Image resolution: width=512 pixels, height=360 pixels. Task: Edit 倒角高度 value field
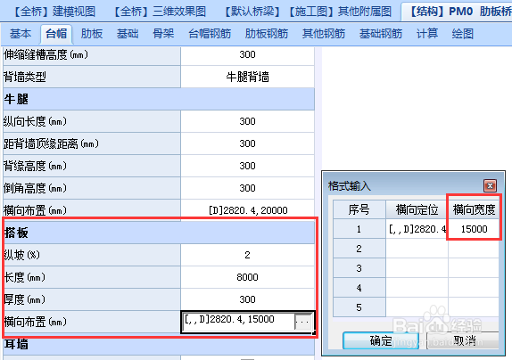[247, 188]
